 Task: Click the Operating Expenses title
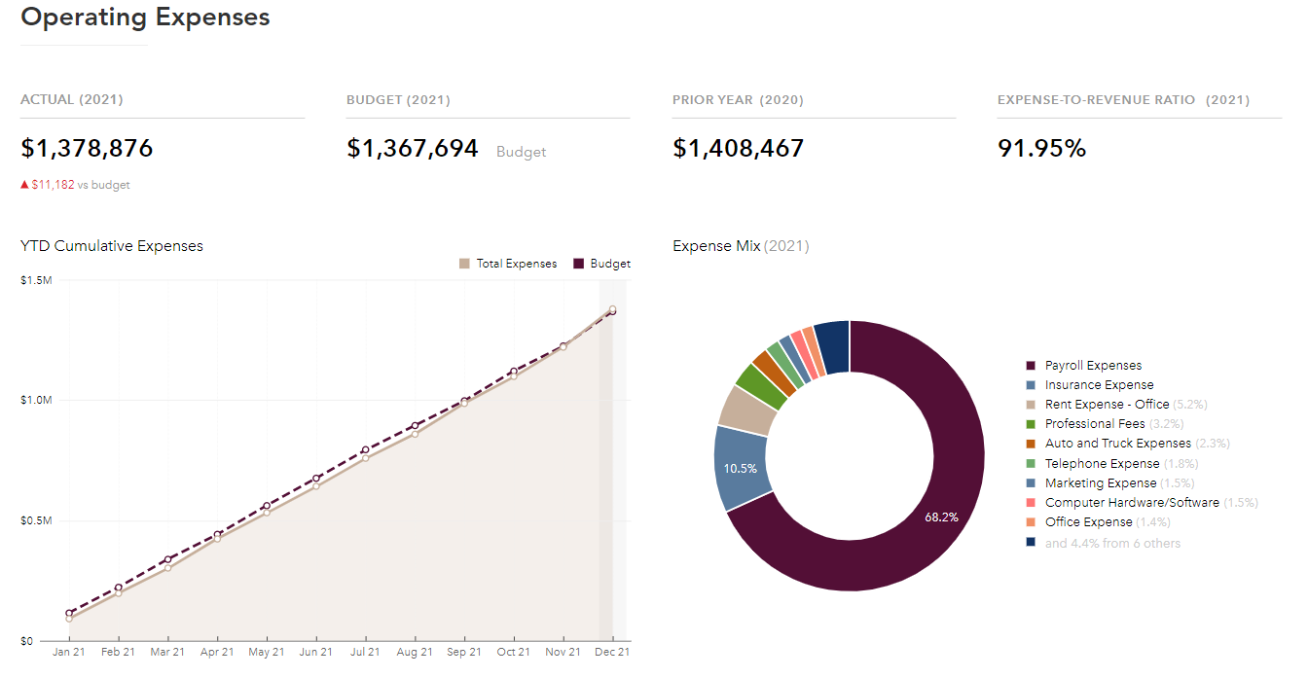[145, 17]
